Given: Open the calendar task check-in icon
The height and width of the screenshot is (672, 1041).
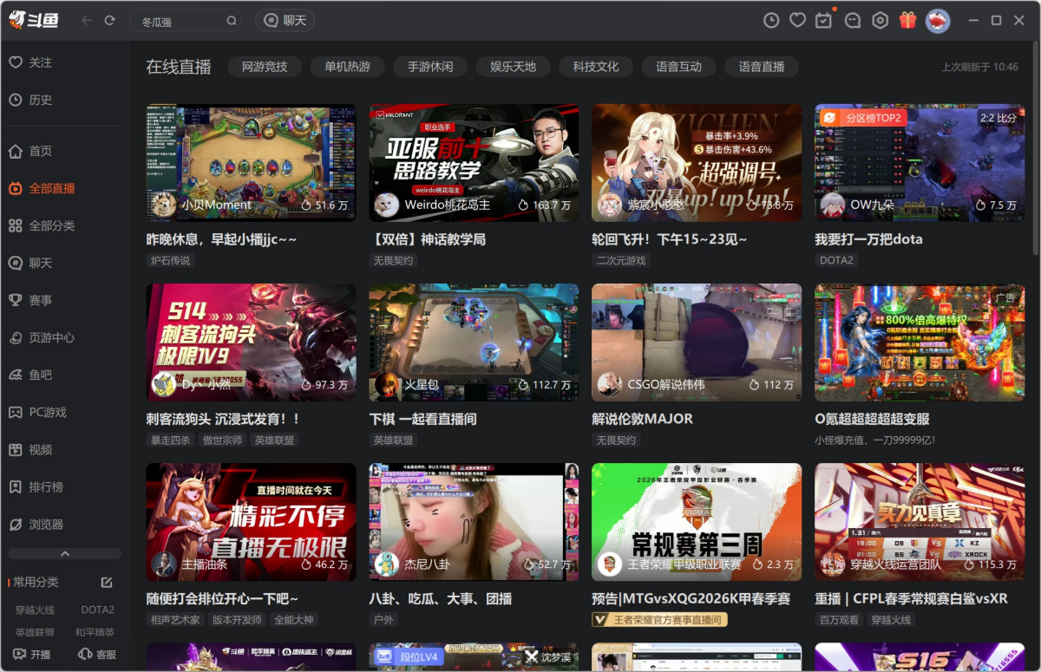Looking at the screenshot, I should [824, 20].
